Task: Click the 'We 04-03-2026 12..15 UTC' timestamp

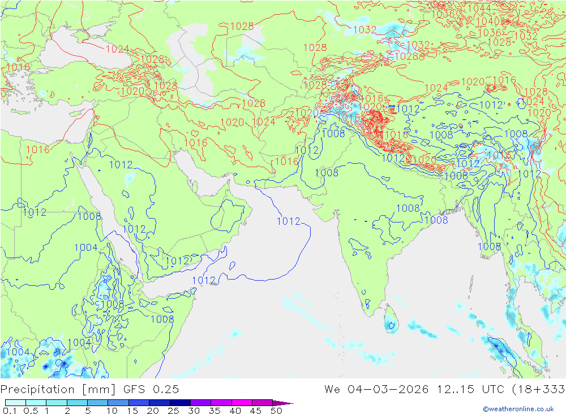Action: point(414,390)
